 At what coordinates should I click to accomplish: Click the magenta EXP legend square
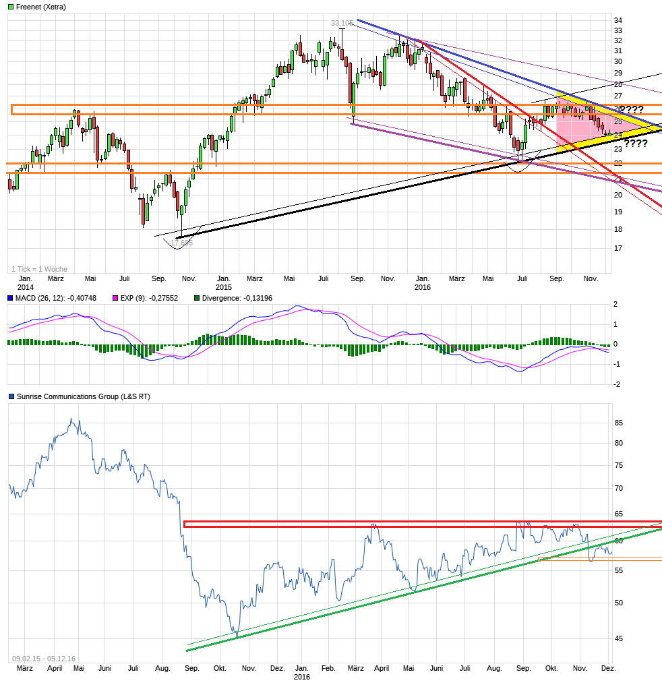[x=115, y=299]
